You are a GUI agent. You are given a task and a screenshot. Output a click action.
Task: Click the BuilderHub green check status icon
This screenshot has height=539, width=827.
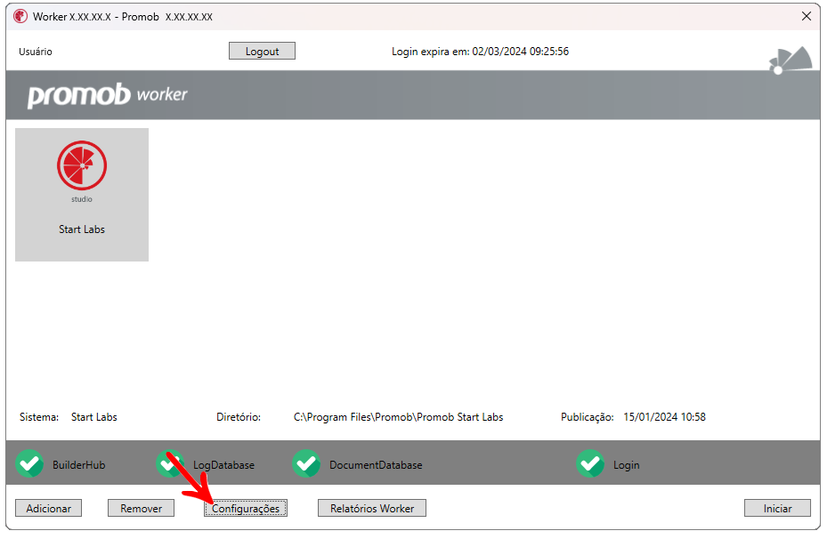(x=29, y=463)
